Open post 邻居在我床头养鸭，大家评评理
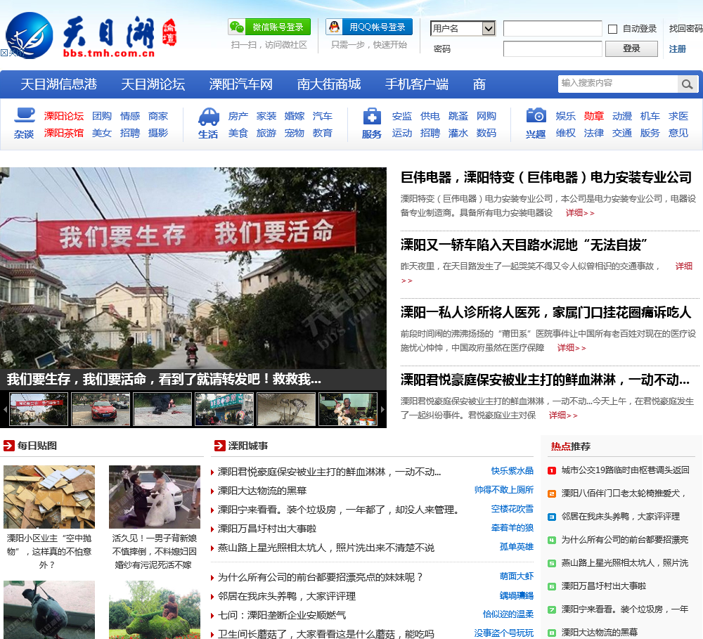 point(287,596)
